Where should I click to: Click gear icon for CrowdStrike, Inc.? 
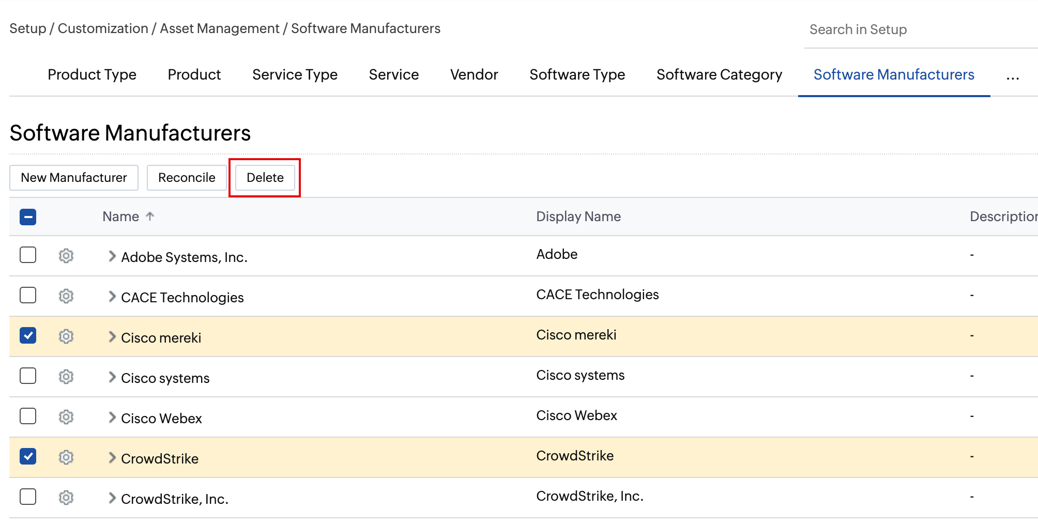(66, 498)
